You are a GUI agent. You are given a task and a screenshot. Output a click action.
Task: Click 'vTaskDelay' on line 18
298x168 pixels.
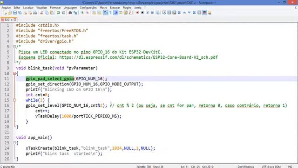47,116
